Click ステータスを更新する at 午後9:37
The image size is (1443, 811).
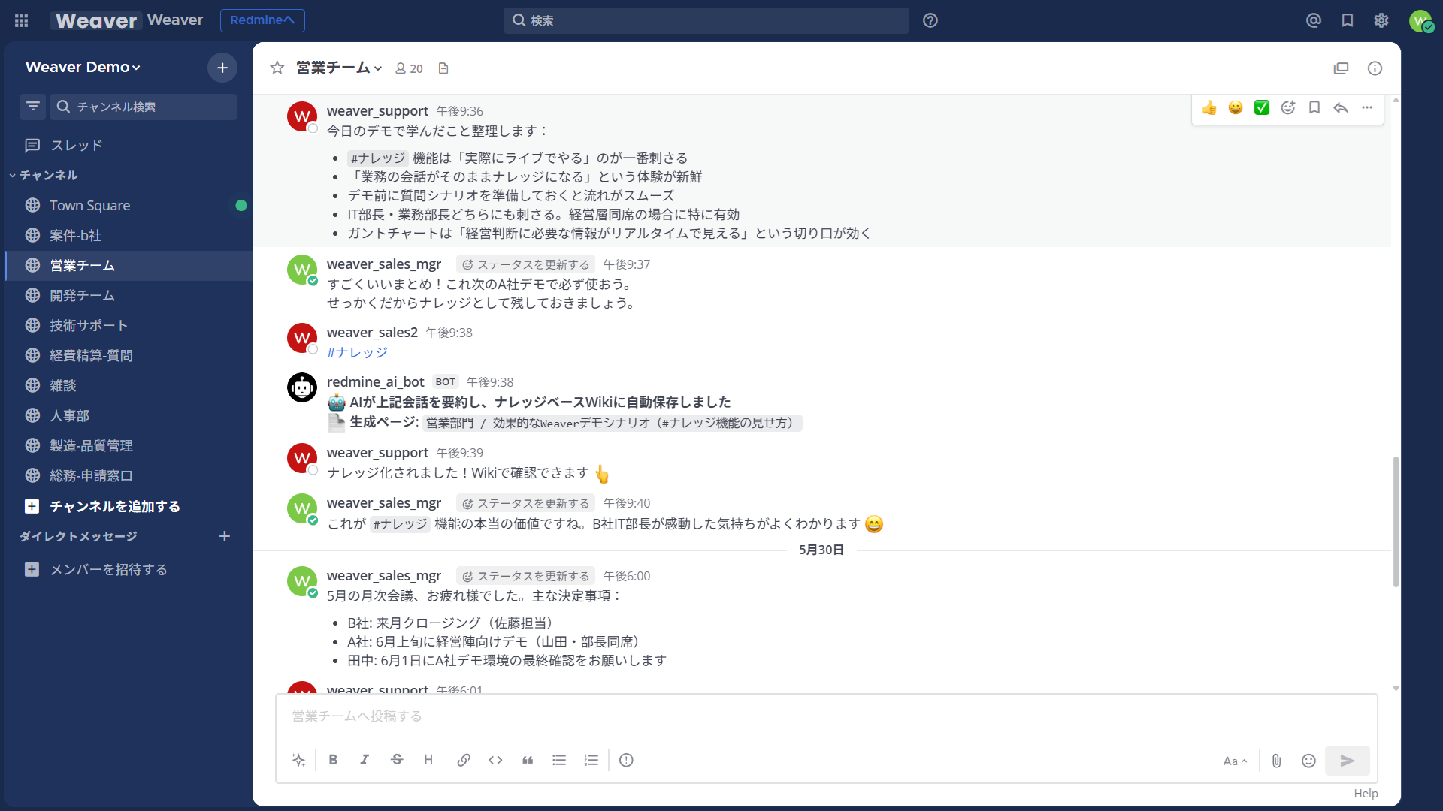tap(525, 264)
